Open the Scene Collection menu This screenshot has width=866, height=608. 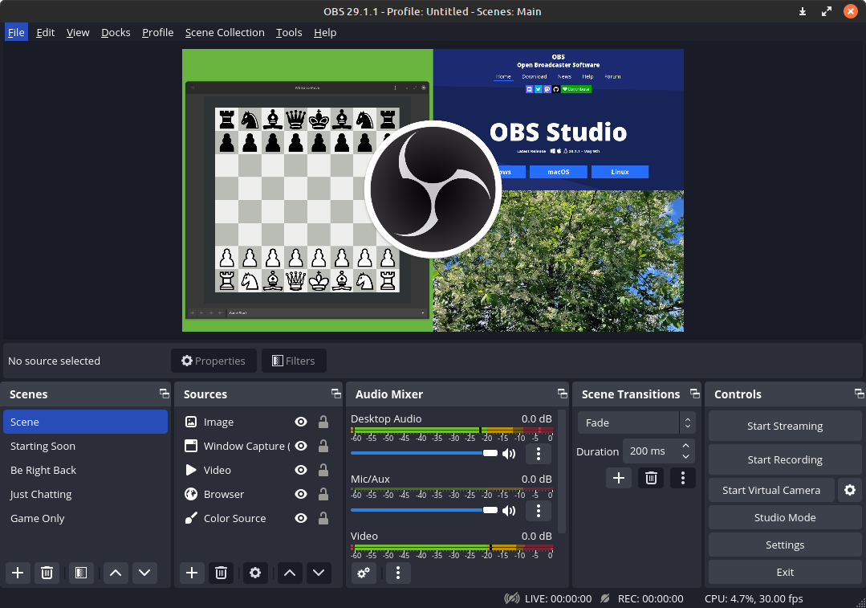point(225,32)
